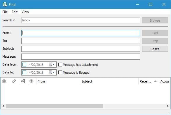Click the 4/20/2016 Date from value
The width and height of the screenshot is (171, 115).
click(36, 65)
